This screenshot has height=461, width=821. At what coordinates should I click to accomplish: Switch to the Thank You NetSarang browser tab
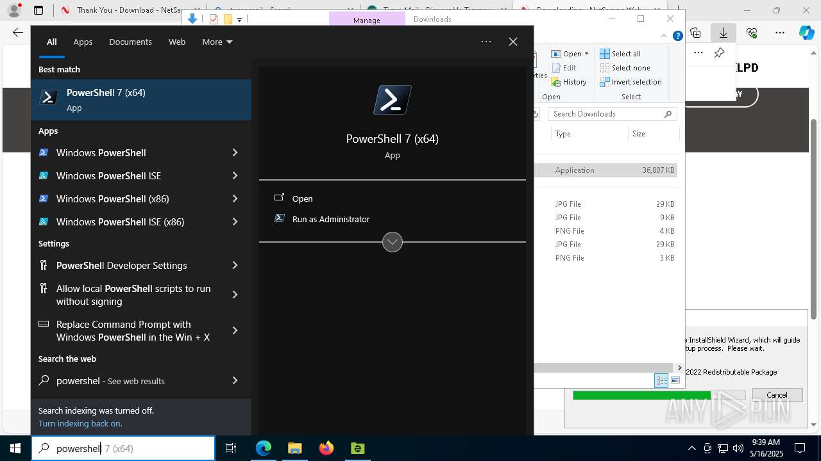pyautogui.click(x=121, y=10)
